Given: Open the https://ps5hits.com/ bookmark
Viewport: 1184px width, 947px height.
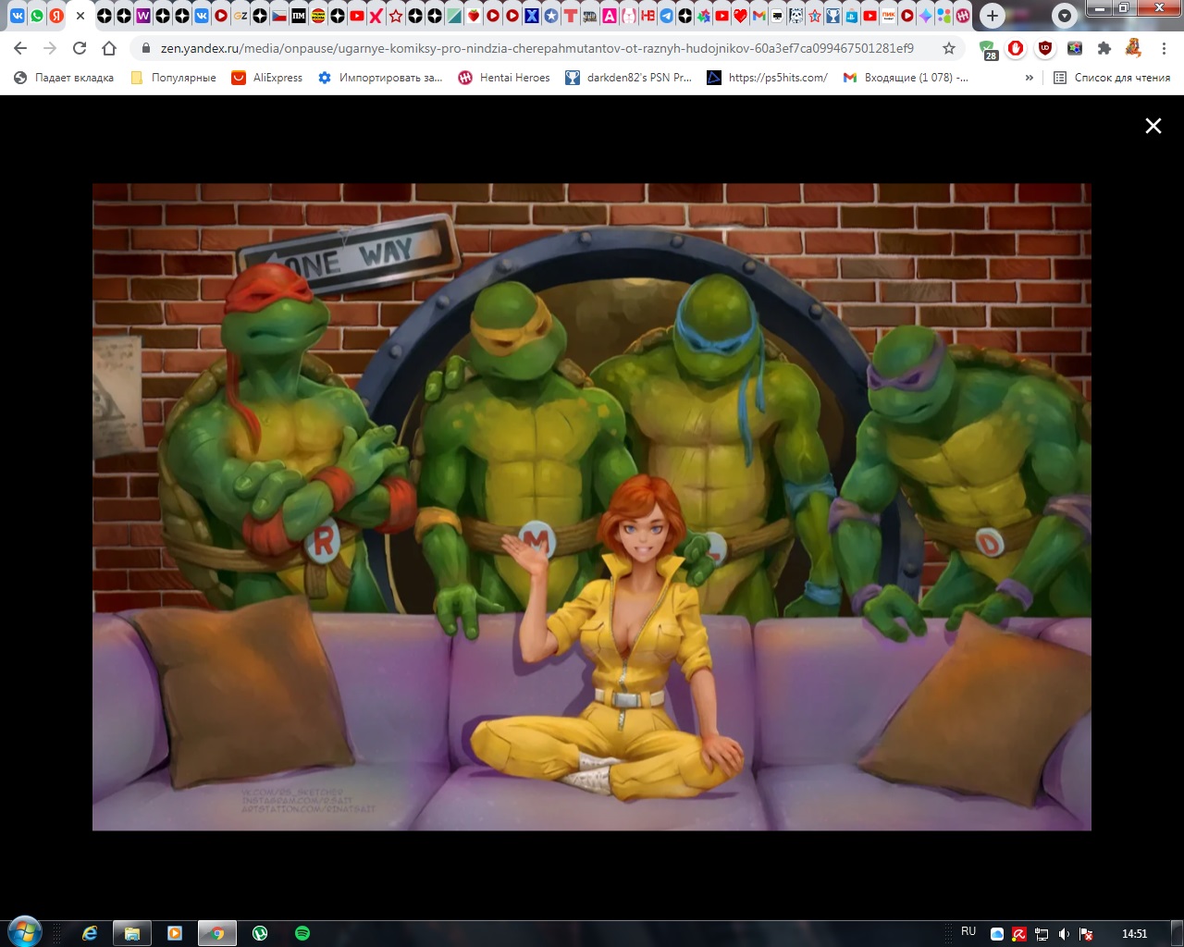Looking at the screenshot, I should point(767,78).
